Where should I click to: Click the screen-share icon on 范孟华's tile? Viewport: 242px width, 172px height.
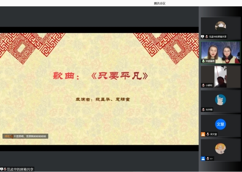[203, 37]
